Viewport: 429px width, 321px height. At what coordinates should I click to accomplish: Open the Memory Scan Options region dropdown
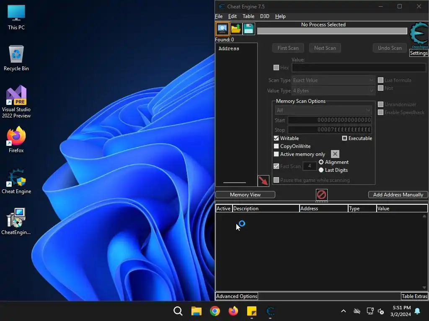click(x=323, y=110)
